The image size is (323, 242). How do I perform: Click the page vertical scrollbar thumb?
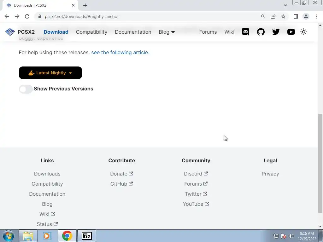pyautogui.click(x=320, y=163)
